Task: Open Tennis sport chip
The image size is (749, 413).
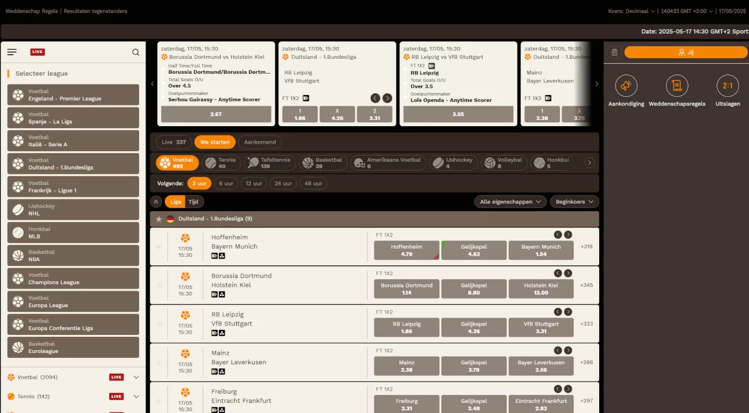Action: pyautogui.click(x=221, y=162)
